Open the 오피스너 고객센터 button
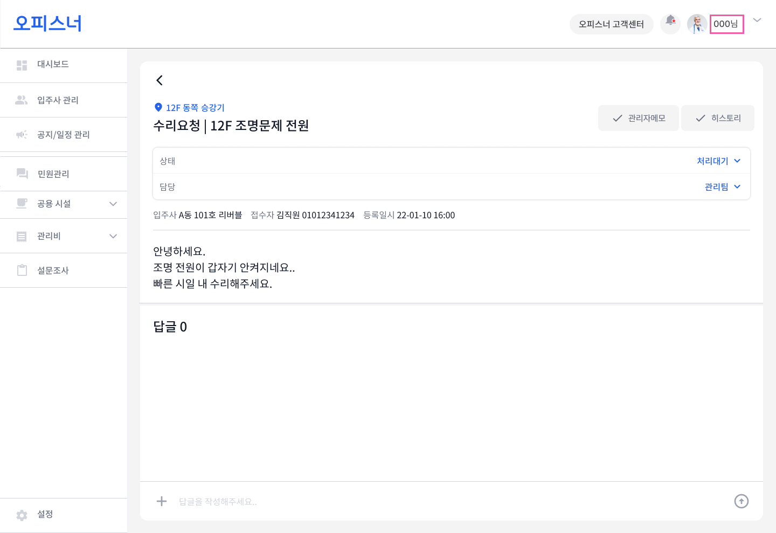Image resolution: width=776 pixels, height=533 pixels. point(611,24)
